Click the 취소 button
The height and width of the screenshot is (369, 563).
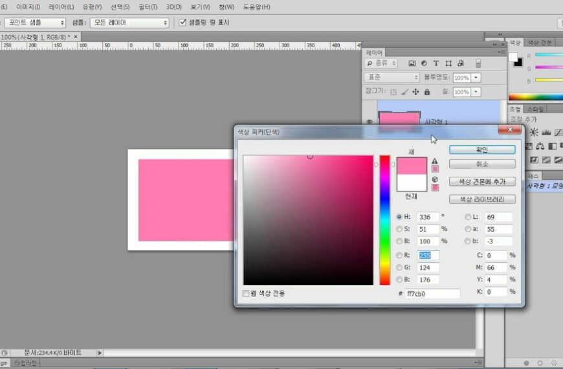[x=482, y=164]
